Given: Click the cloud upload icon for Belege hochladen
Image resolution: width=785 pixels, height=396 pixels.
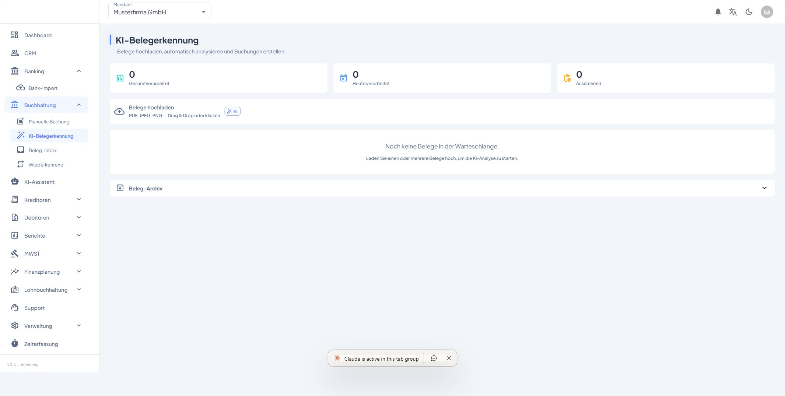Looking at the screenshot, I should [119, 111].
